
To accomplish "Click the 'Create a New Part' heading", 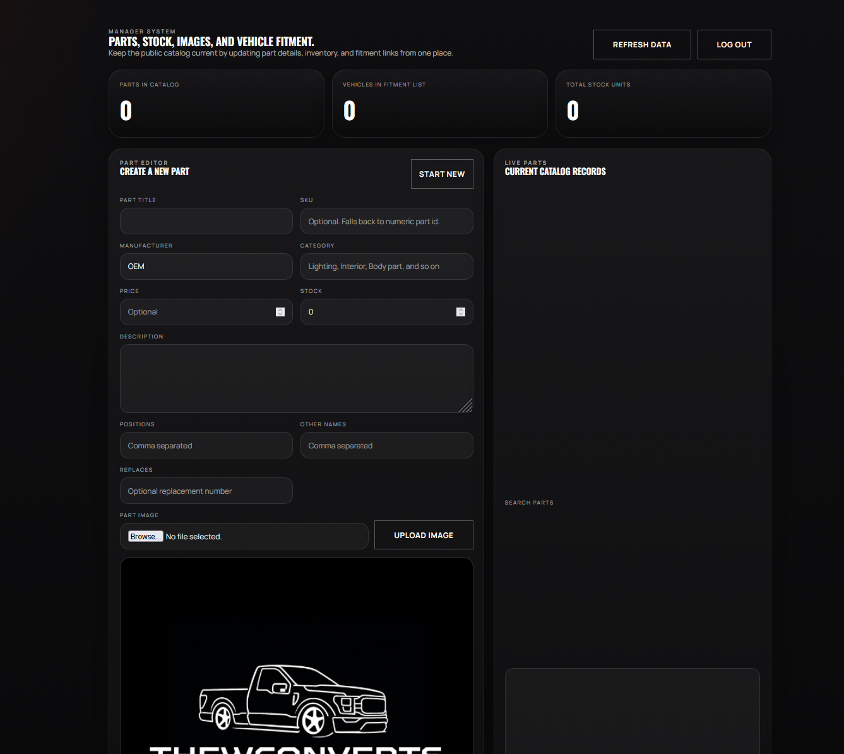I will pos(155,172).
